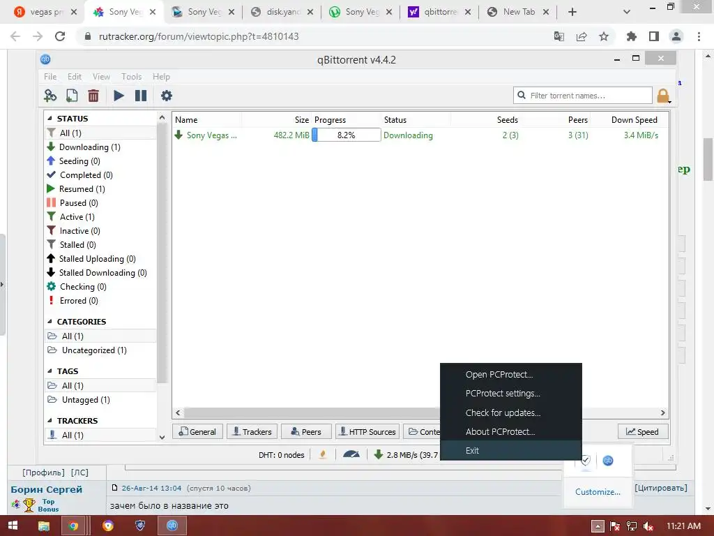Add torrent link toolbar icon
This screenshot has height=536, width=714.
pos(50,96)
